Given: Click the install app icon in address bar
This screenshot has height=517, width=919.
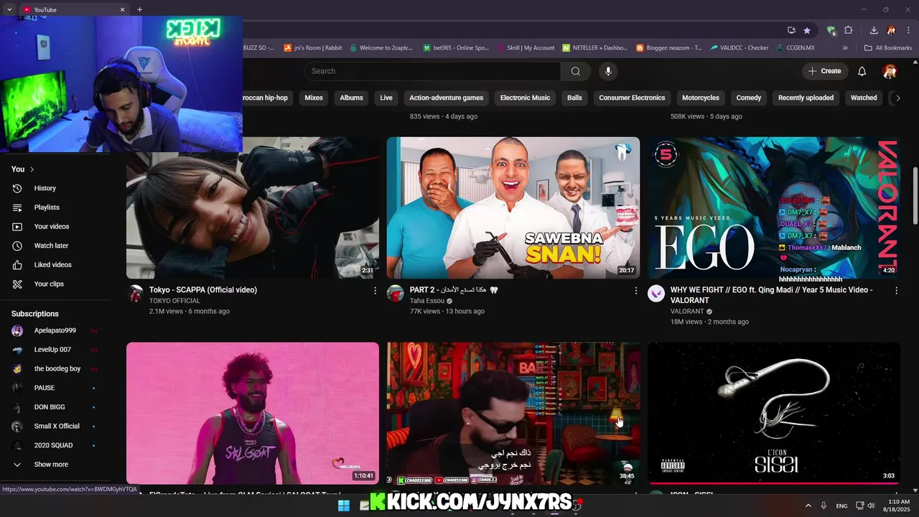Looking at the screenshot, I should click(x=791, y=30).
